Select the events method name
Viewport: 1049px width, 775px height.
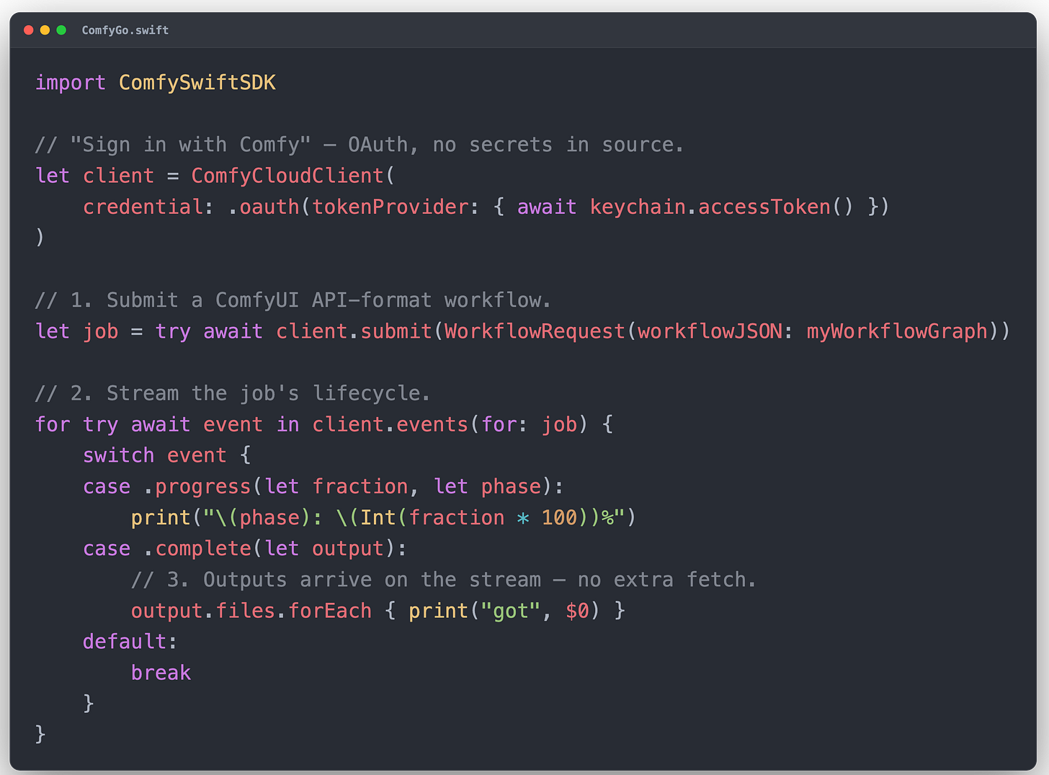coord(432,424)
